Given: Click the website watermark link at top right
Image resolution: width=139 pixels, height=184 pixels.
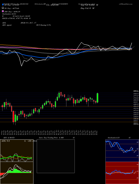Looking at the screenshot, I should [x=126, y=4].
